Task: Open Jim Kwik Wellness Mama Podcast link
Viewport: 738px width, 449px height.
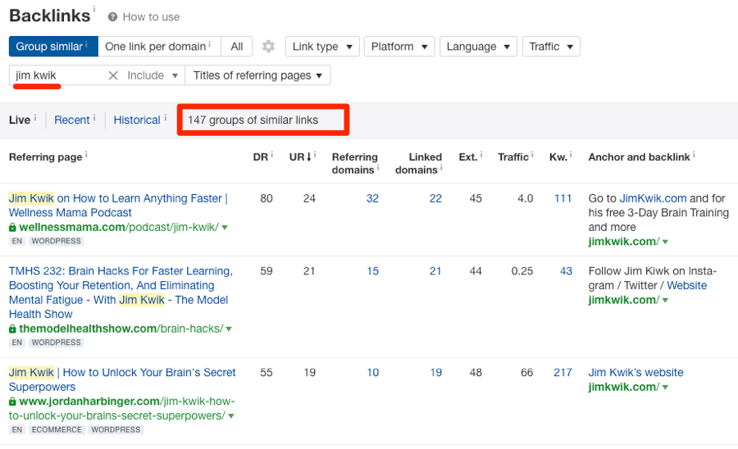Action: 118,205
